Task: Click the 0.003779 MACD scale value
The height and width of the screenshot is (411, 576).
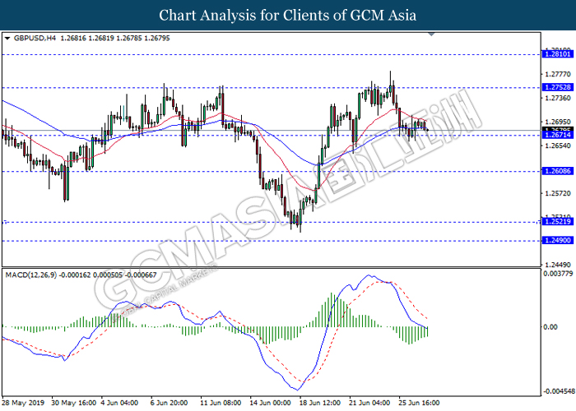Action: (558, 274)
